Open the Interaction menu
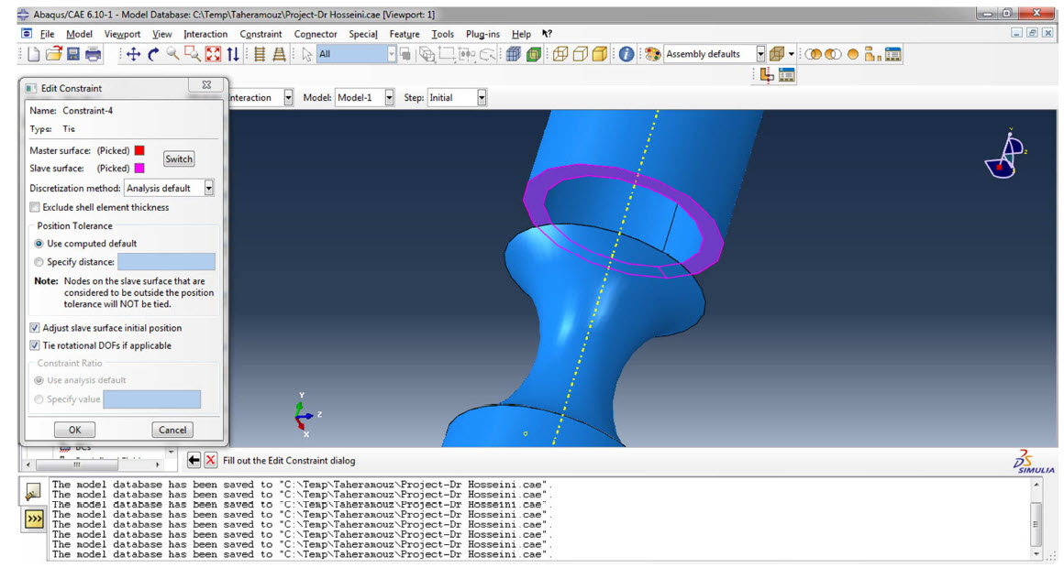 click(205, 34)
